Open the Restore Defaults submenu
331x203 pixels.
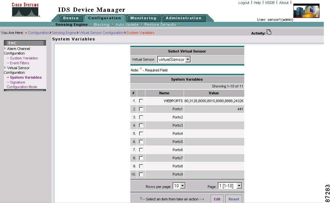click(160, 24)
